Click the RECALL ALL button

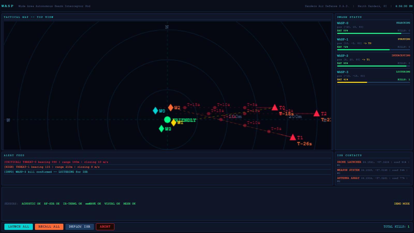[x=49, y=227]
